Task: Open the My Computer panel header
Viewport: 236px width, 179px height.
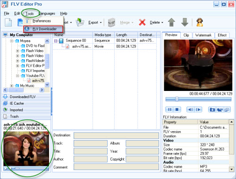Action: tap(26, 35)
